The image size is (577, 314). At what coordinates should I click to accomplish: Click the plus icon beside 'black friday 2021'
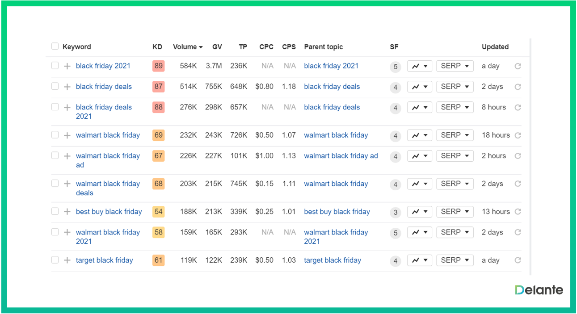click(67, 66)
